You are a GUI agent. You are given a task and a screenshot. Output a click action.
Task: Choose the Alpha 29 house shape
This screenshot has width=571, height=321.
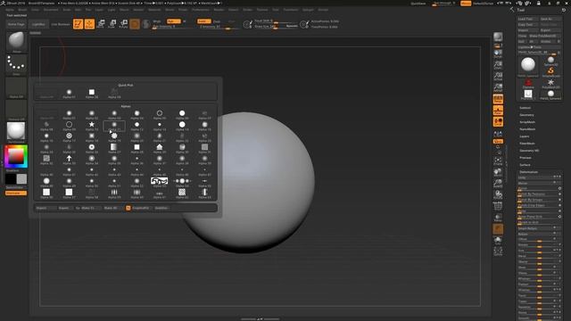point(160,148)
